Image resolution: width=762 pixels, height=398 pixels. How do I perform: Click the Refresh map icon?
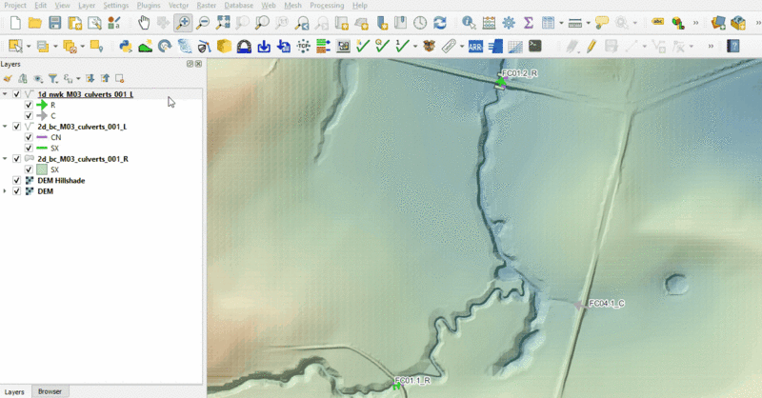click(x=439, y=22)
